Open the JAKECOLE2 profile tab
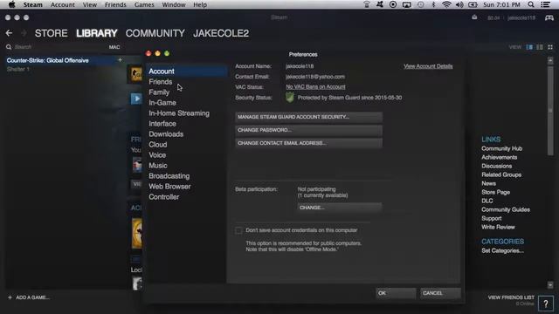559x314 pixels. [x=221, y=33]
